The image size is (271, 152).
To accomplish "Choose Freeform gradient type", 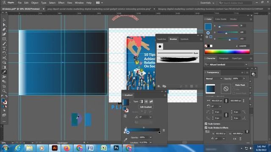I will tap(151, 101).
